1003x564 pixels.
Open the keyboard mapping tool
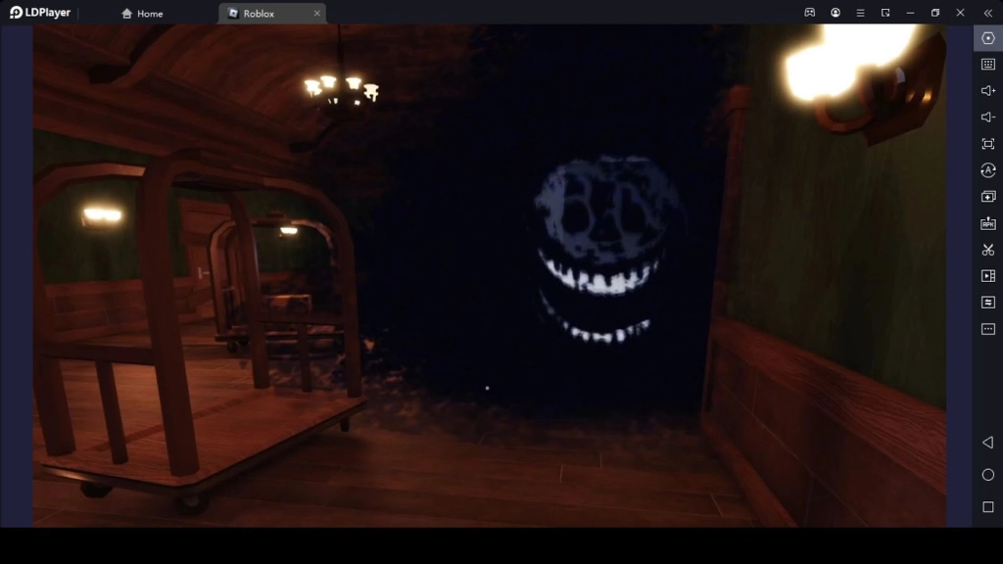pos(987,65)
